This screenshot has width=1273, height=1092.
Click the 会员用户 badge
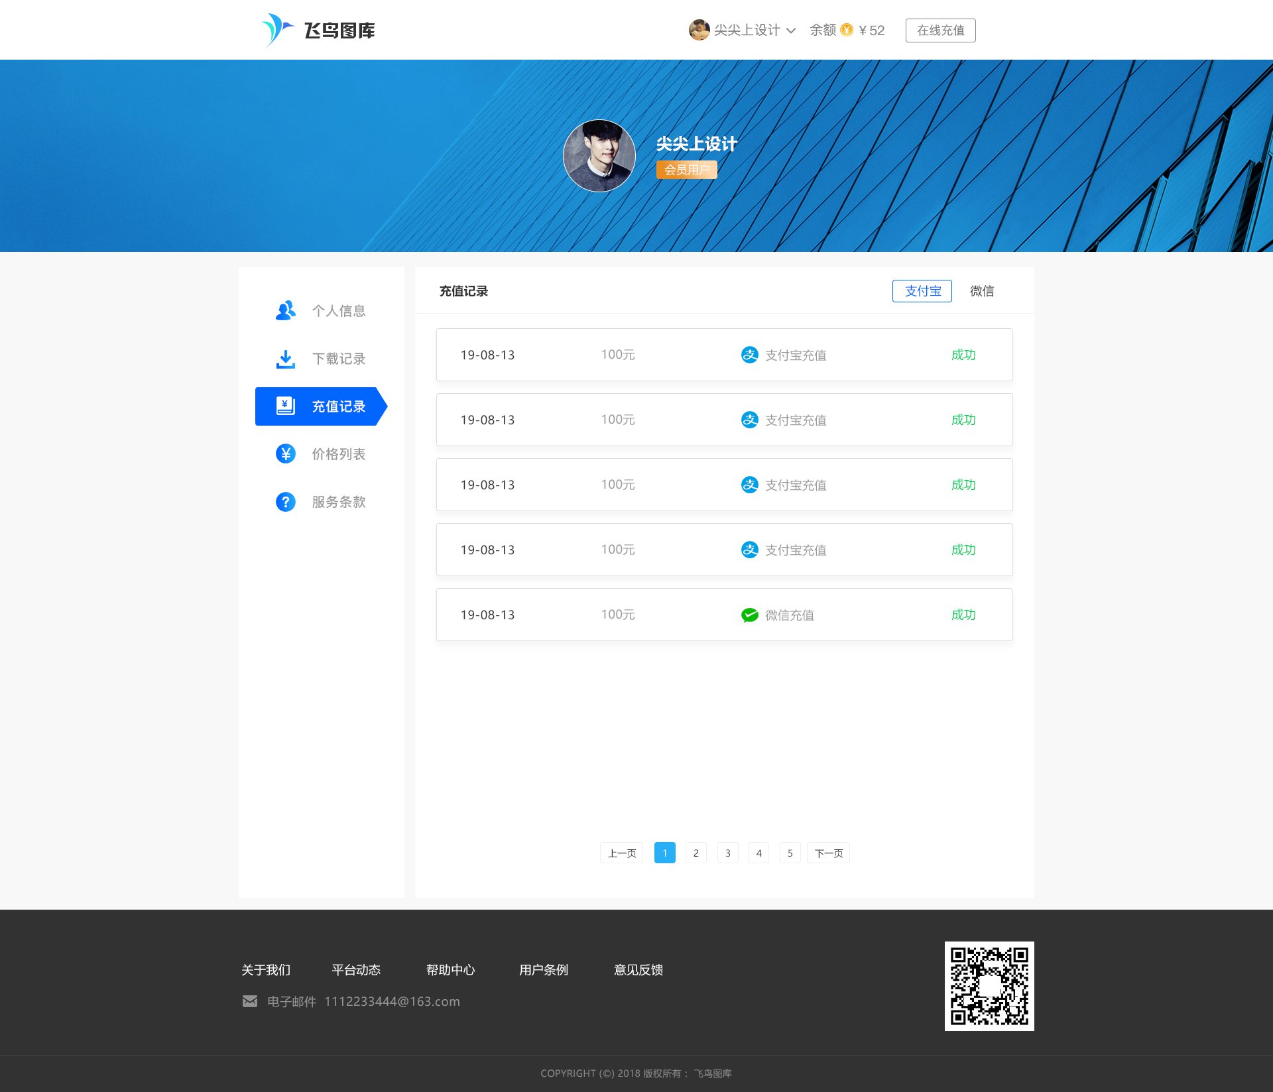[x=686, y=170]
